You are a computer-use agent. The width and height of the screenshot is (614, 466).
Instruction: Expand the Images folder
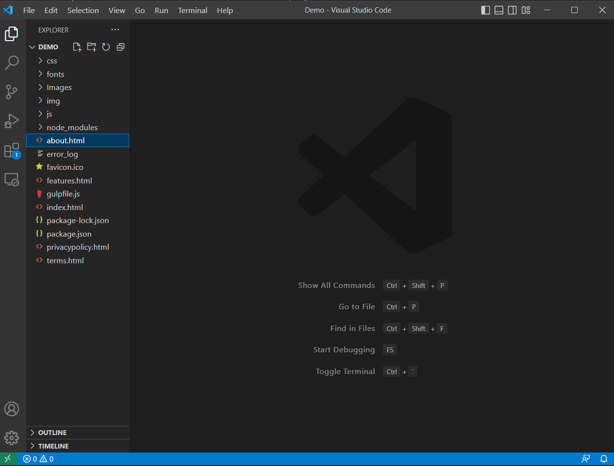(77, 87)
